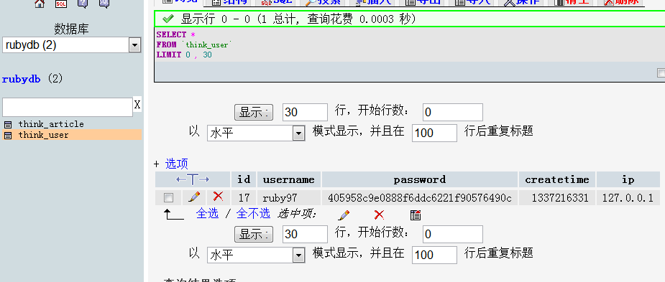This screenshot has width=665, height=282.
Task: Edit row 17 with the pencil icon
Action: tap(194, 197)
